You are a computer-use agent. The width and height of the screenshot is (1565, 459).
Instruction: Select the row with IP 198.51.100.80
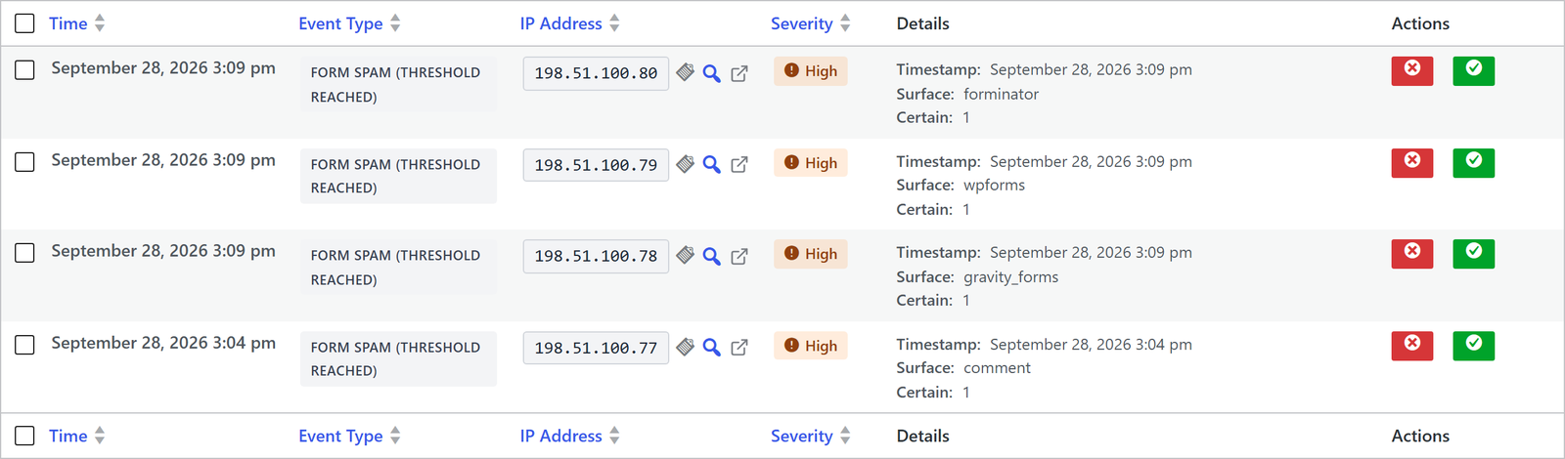tap(24, 69)
